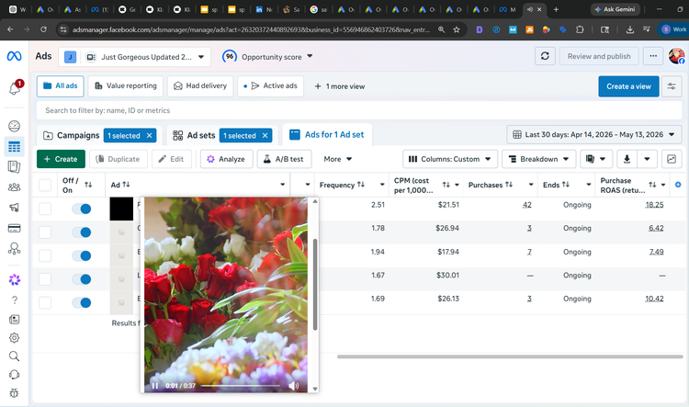This screenshot has height=407, width=689.
Task: Expand the More actions dropdown
Action: click(x=337, y=159)
